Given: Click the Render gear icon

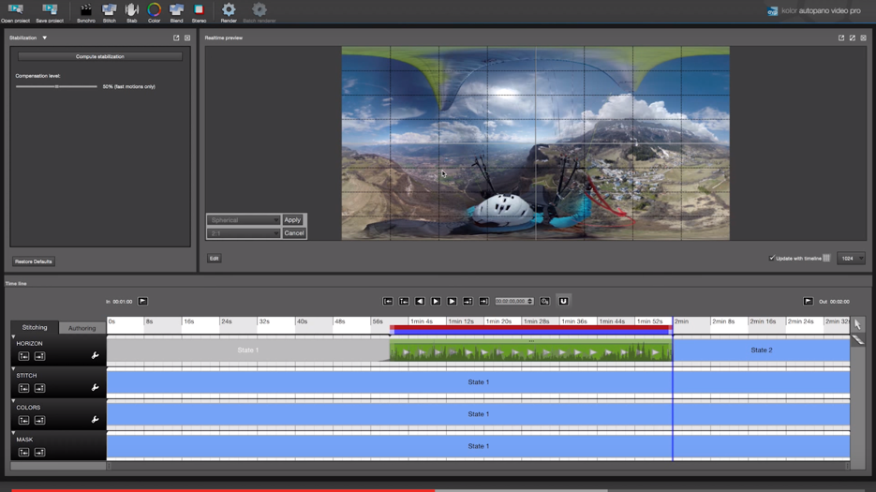Looking at the screenshot, I should coord(229,11).
